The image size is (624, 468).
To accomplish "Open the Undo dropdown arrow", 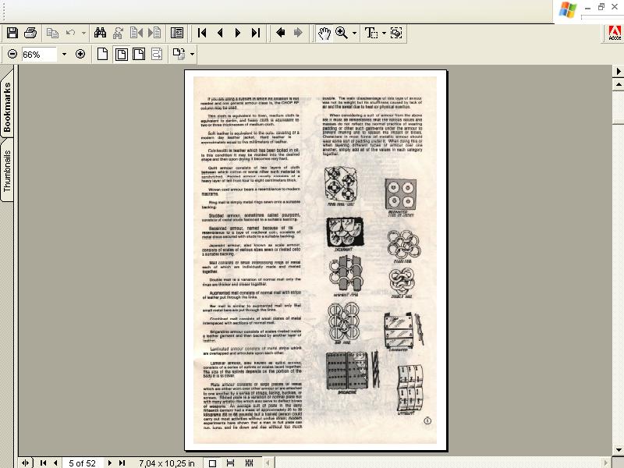I will 83,33.
